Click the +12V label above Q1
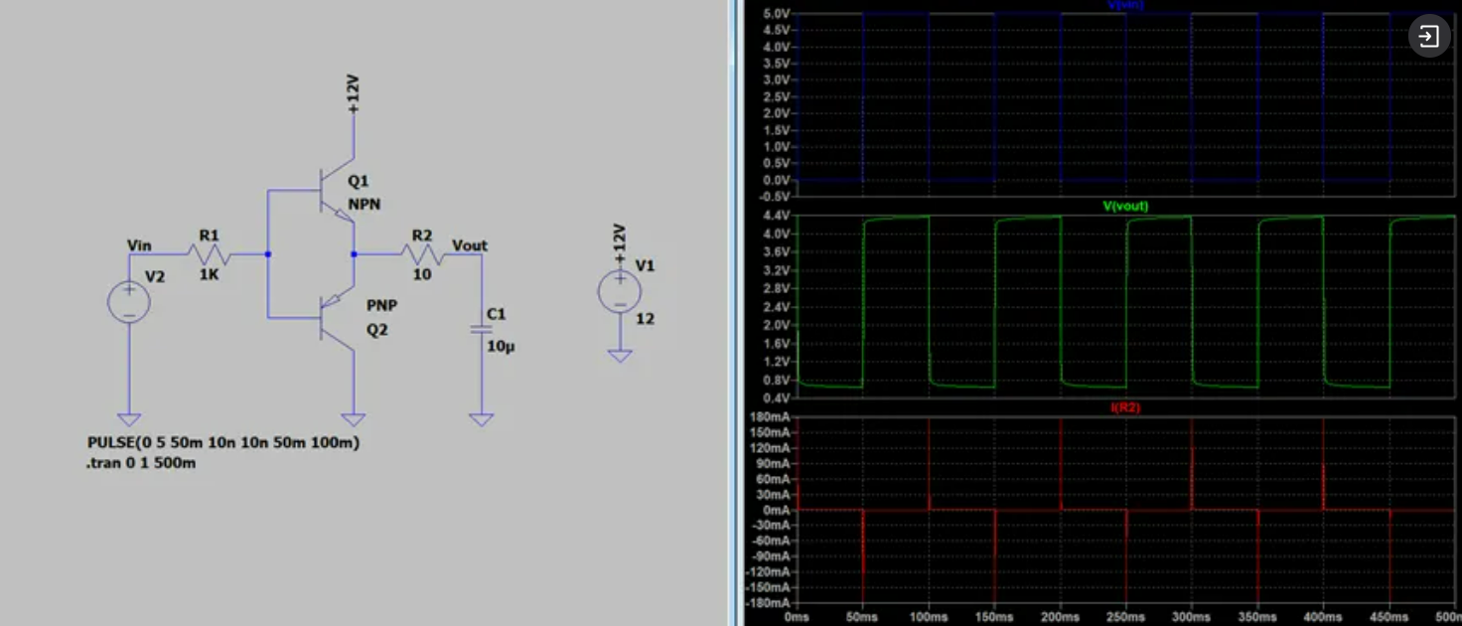This screenshot has width=1462, height=626. pos(354,95)
